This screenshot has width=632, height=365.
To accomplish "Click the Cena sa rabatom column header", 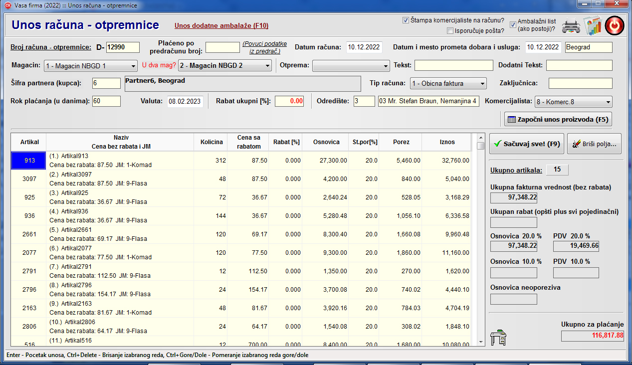I will pyautogui.click(x=249, y=142).
